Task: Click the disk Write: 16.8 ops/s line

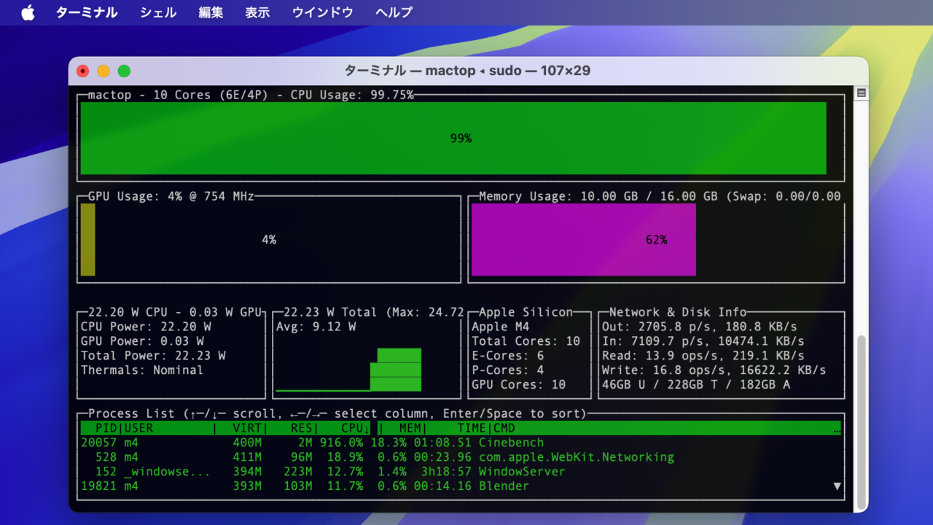Action: [x=714, y=370]
